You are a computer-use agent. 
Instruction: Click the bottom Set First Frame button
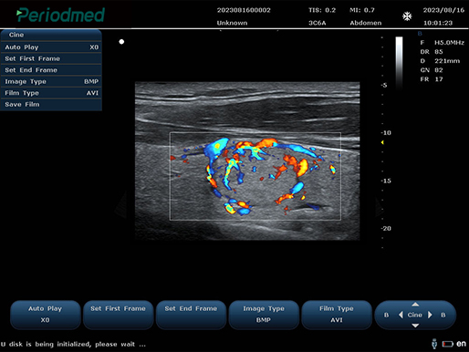118,315
